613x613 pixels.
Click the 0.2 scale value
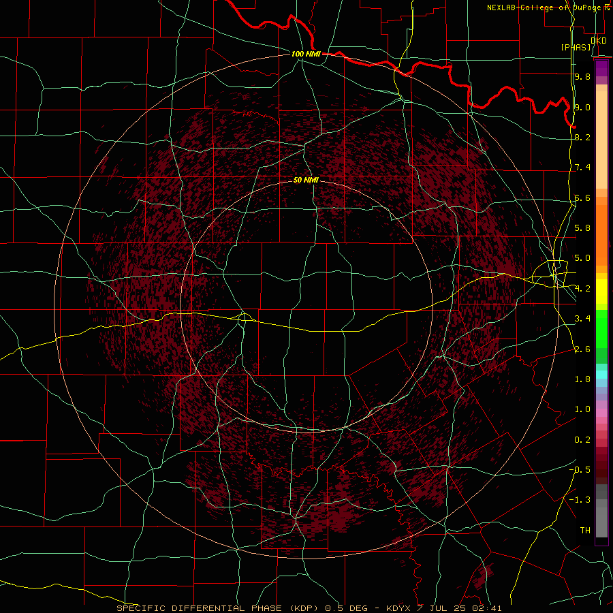[x=582, y=440]
